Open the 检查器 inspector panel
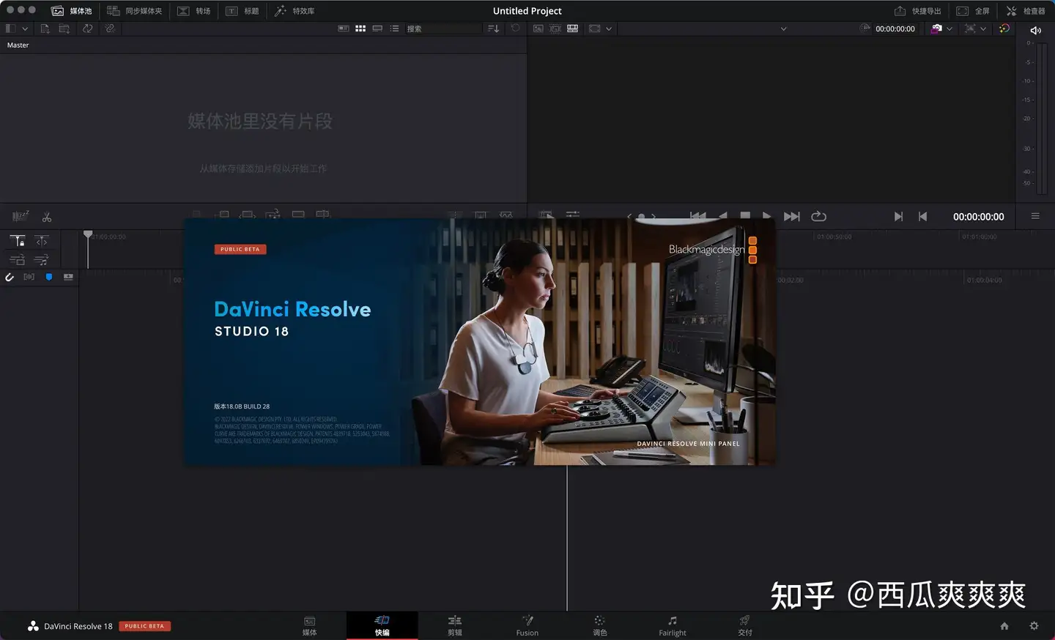The image size is (1055, 640). tap(1026, 11)
